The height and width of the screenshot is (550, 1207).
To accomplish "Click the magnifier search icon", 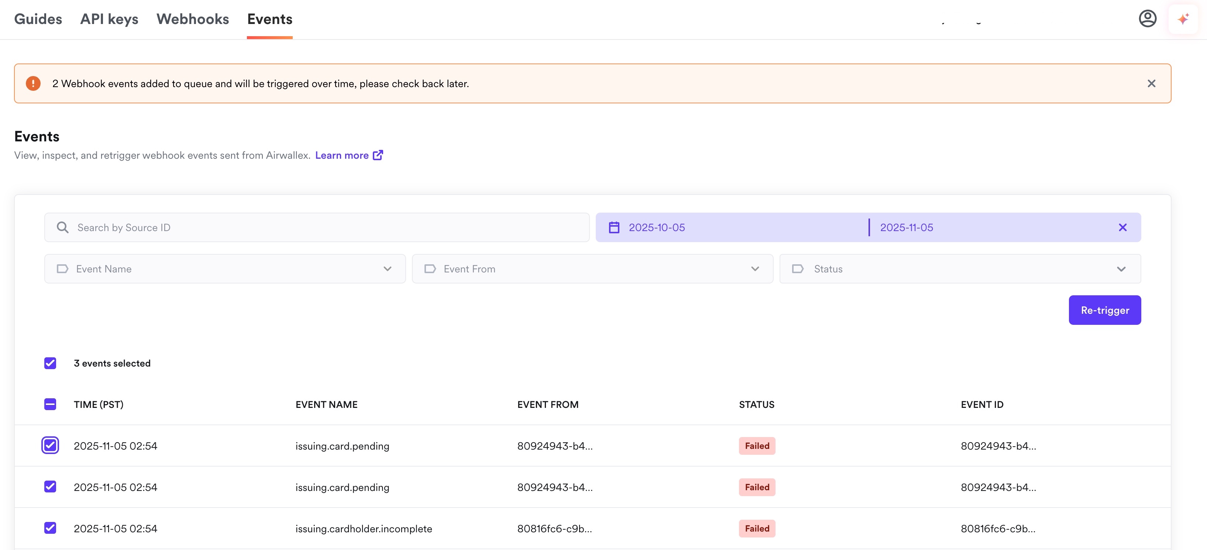I will point(62,227).
